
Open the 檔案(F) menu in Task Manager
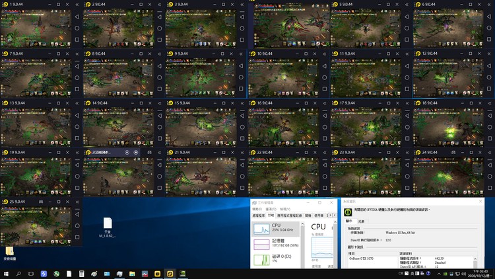pos(257,209)
